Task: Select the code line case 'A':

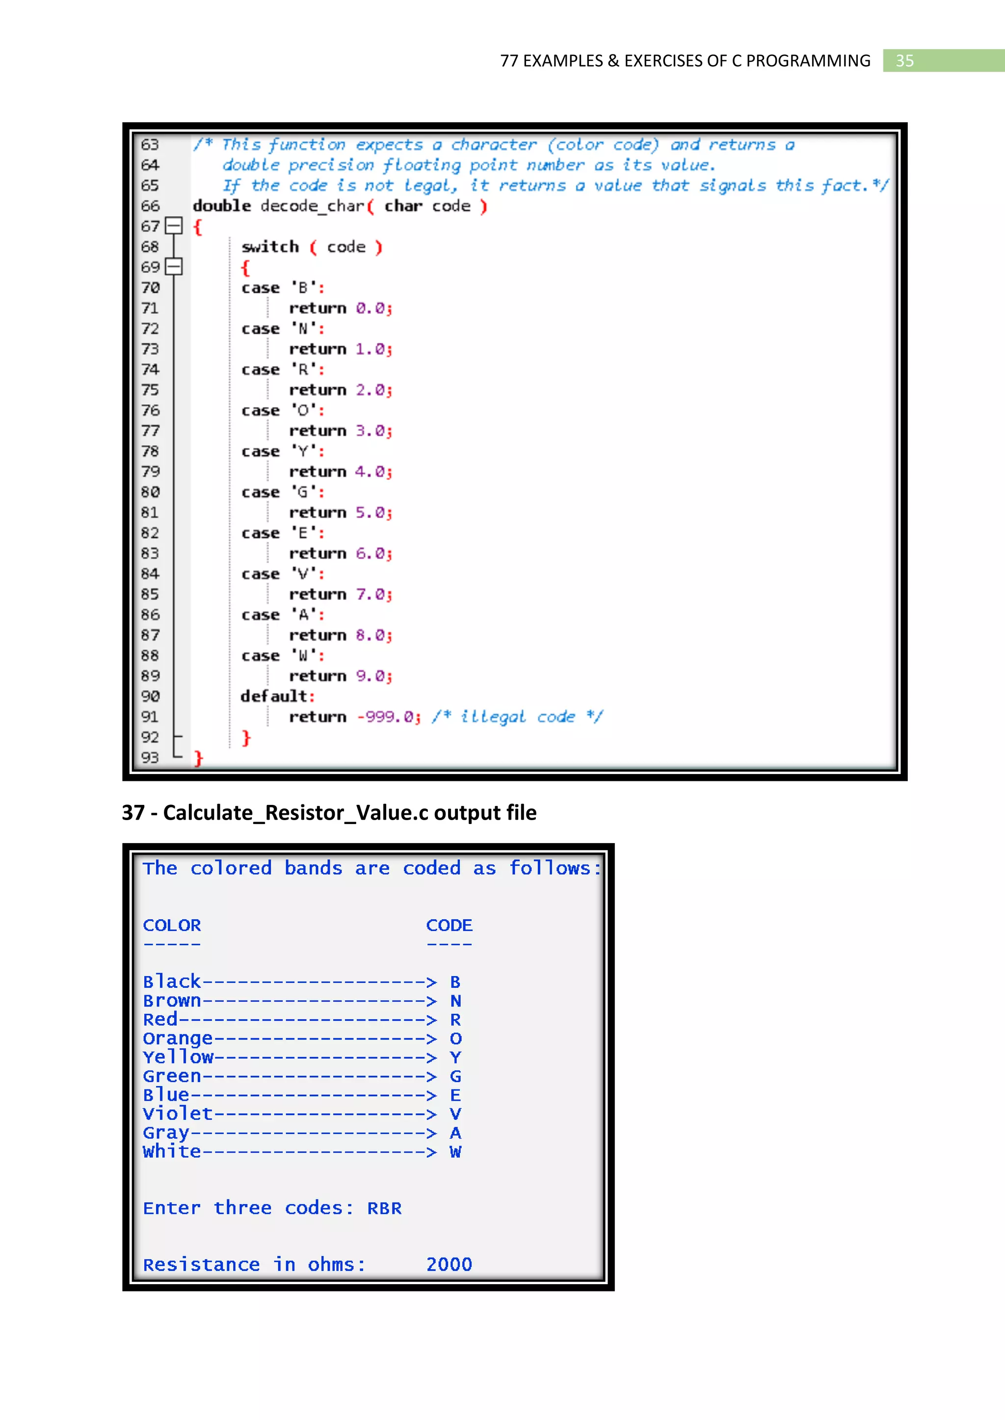Action: [283, 614]
